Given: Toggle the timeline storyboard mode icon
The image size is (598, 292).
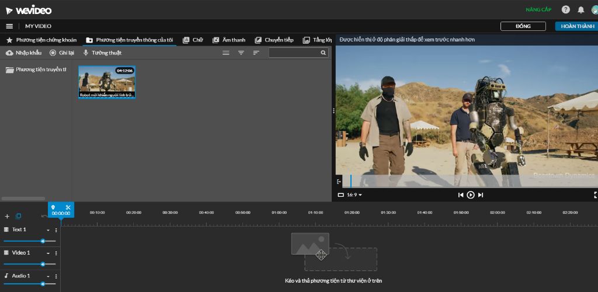Looking at the screenshot, I should tap(18, 216).
